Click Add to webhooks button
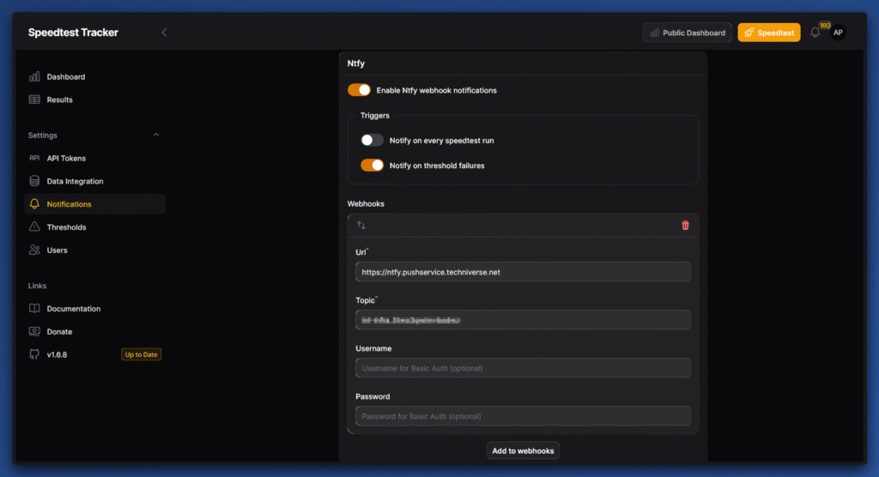The height and width of the screenshot is (477, 879). [523, 450]
